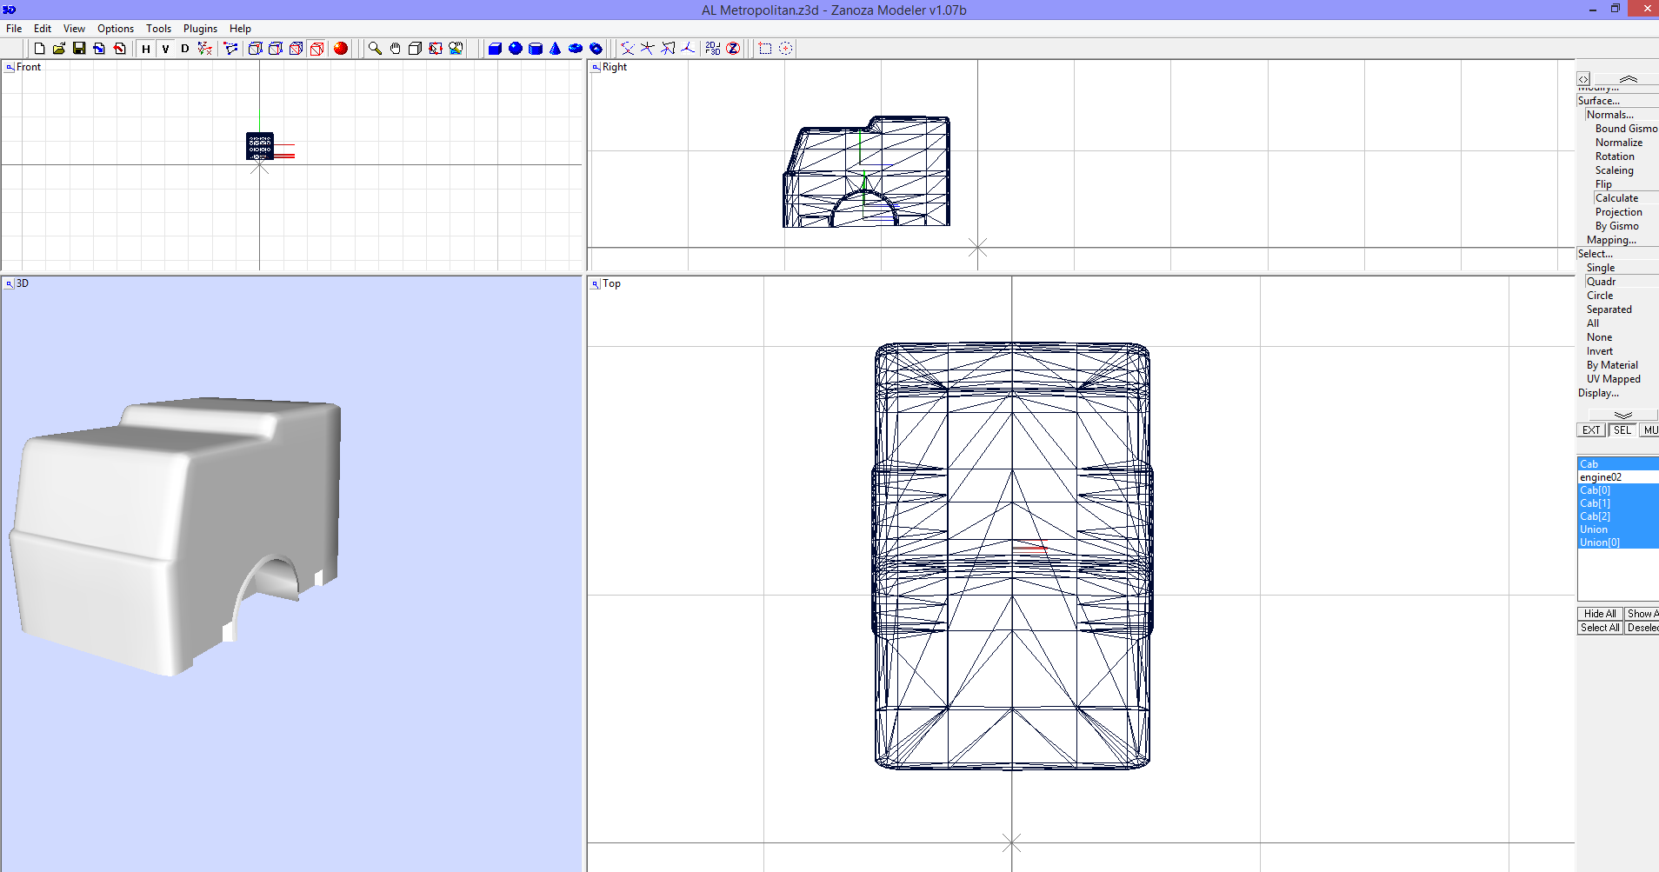Open a file with the Open folder icon
This screenshot has width=1659, height=872.
coord(59,49)
